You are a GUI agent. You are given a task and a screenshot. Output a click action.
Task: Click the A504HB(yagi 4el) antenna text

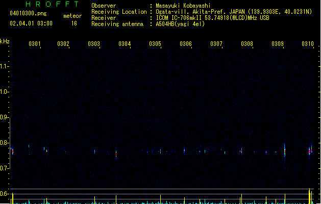[x=180, y=24]
